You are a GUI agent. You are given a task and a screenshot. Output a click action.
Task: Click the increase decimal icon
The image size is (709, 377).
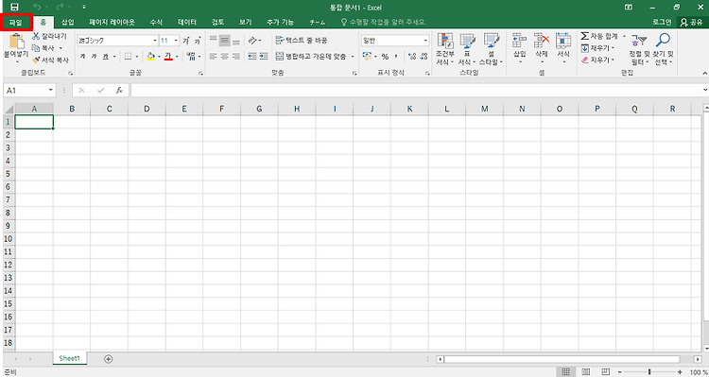click(412, 57)
